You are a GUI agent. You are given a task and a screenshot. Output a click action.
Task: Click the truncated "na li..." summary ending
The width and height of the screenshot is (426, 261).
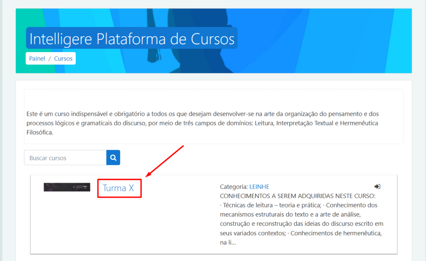coord(228,243)
